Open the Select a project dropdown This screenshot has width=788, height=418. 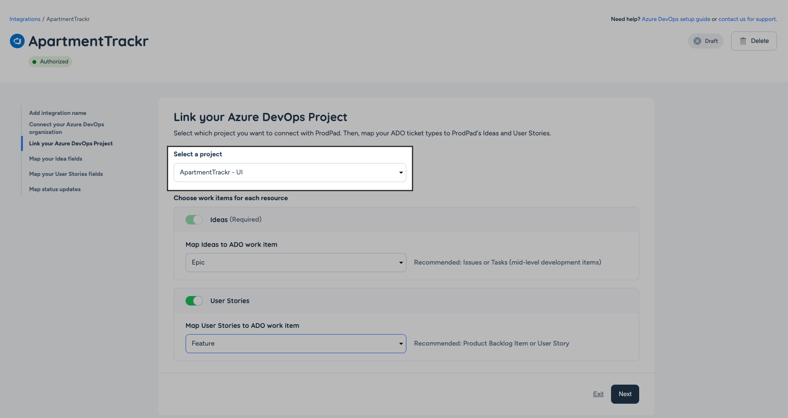[290, 173]
